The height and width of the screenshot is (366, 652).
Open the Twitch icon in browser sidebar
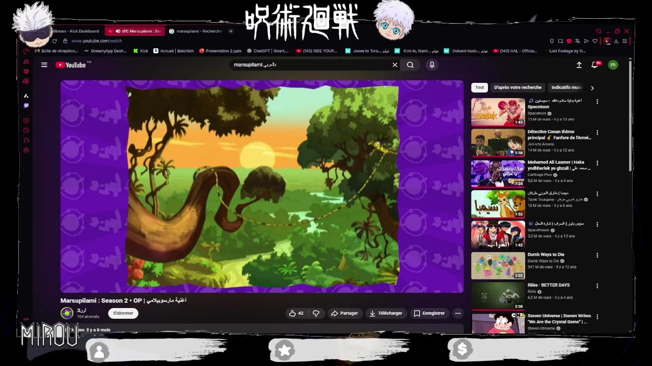pyautogui.click(x=26, y=106)
